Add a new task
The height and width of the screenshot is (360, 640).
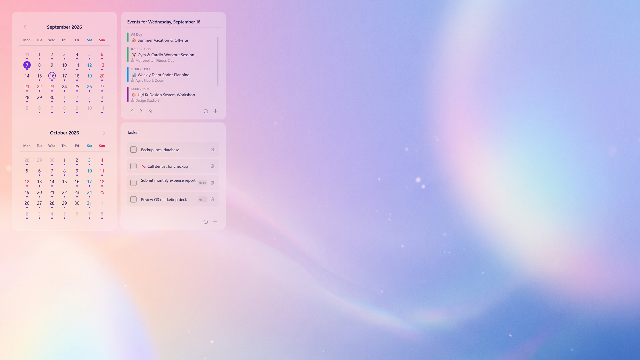[215, 222]
